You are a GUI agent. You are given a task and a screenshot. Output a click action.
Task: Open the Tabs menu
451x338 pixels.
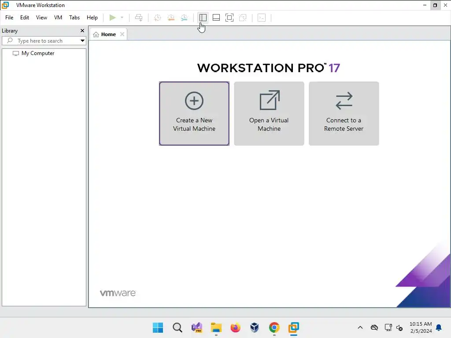pos(74,18)
